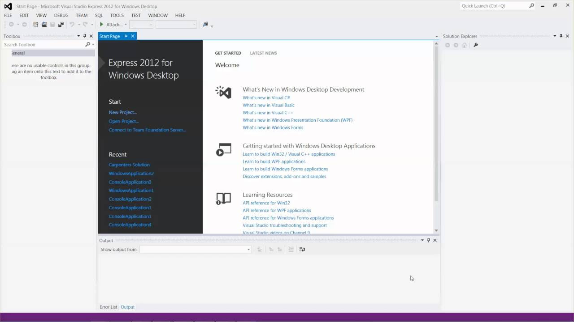Click the Start Page vertical scrollbar

click(x=436, y=137)
